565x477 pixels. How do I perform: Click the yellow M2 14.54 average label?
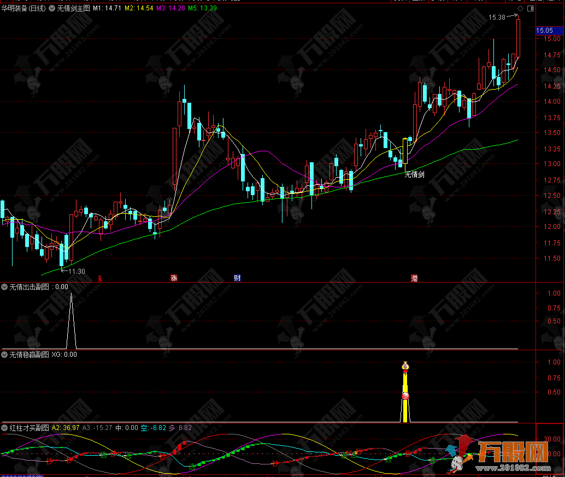[139, 9]
